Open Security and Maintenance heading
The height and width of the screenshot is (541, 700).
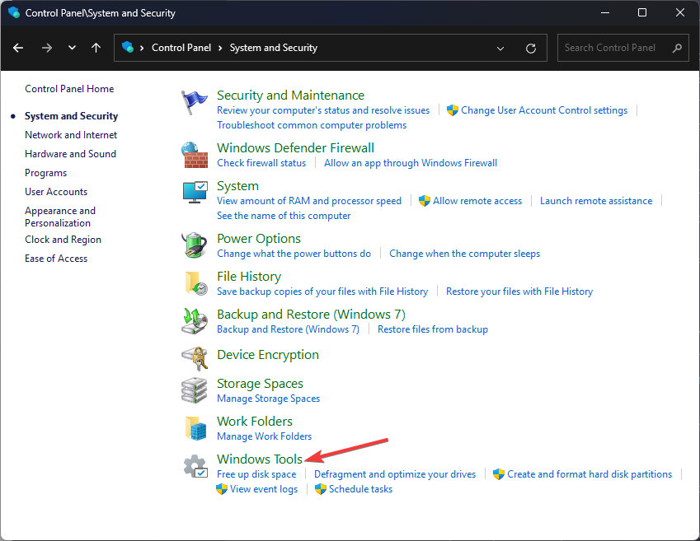pos(290,96)
